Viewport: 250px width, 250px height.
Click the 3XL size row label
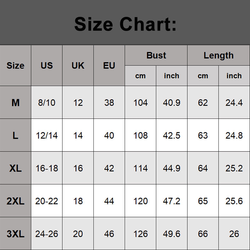tap(15, 234)
